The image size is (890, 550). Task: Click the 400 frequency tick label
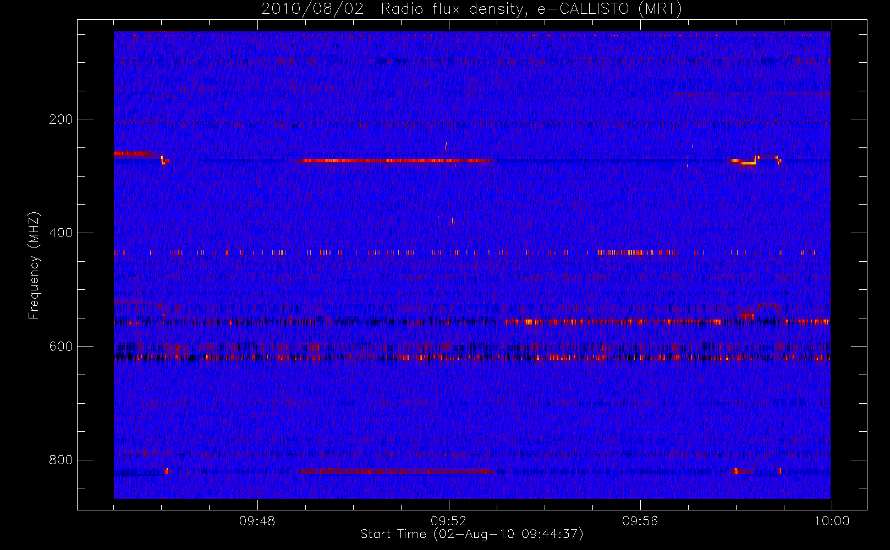pyautogui.click(x=61, y=233)
